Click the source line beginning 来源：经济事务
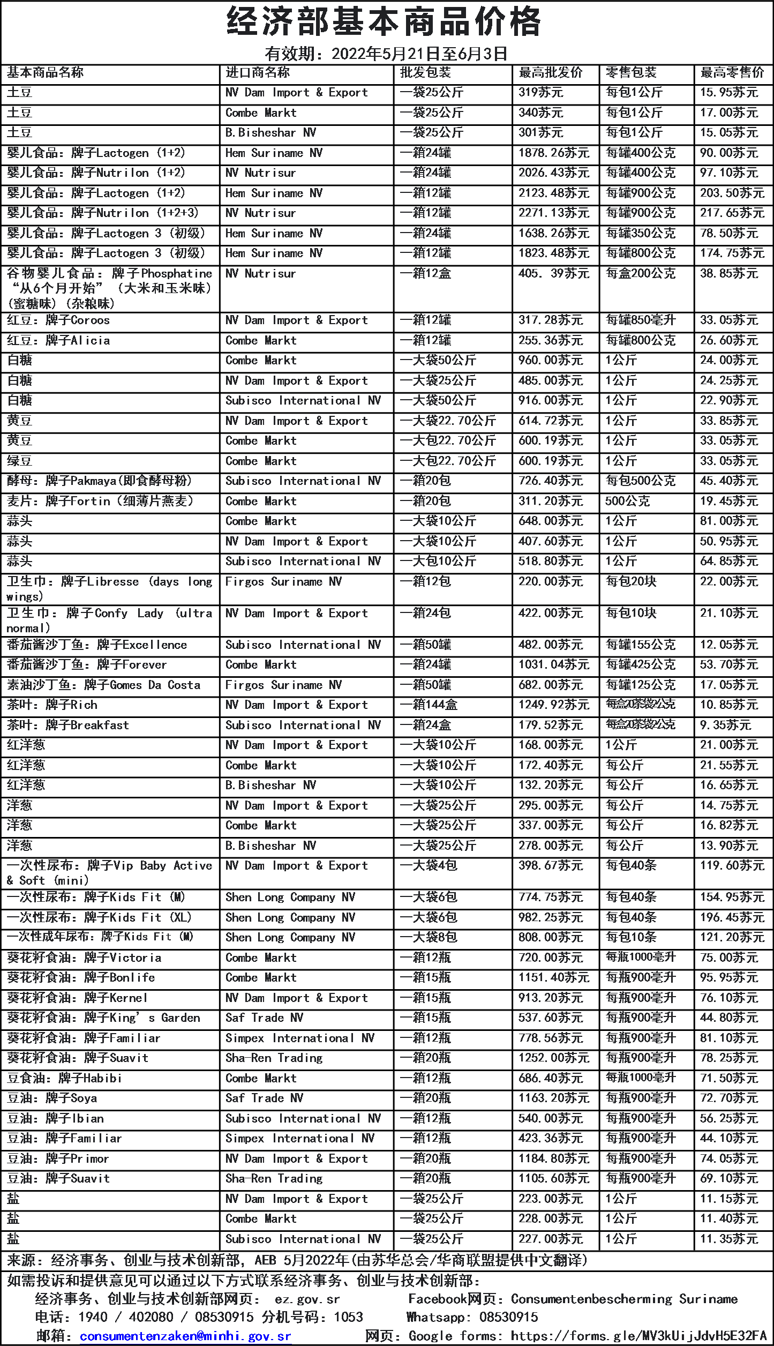Screen dimensions: 774x1346 [297, 1260]
